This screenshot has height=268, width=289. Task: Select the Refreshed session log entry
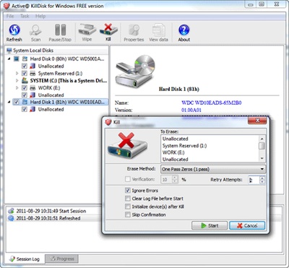click(x=48, y=218)
